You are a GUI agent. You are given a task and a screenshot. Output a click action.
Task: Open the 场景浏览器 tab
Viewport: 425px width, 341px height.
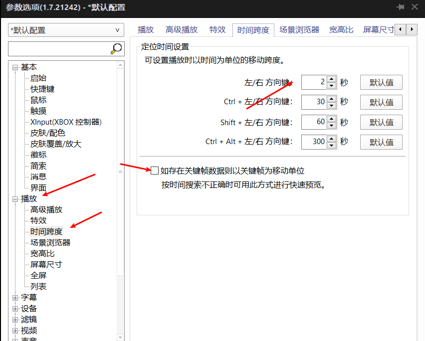(299, 29)
